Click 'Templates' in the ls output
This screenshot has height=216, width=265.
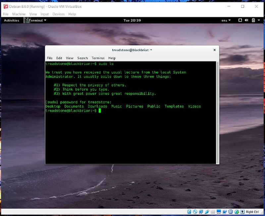(174, 106)
